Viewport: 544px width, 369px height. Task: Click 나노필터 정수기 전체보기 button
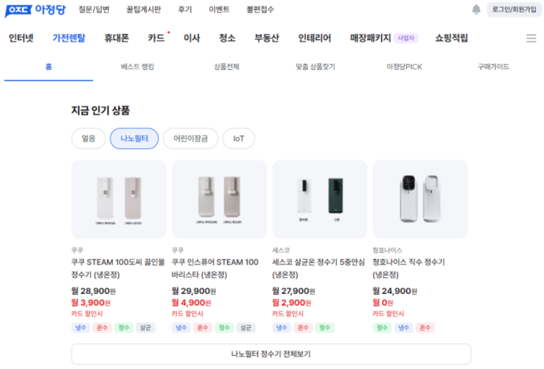click(271, 354)
